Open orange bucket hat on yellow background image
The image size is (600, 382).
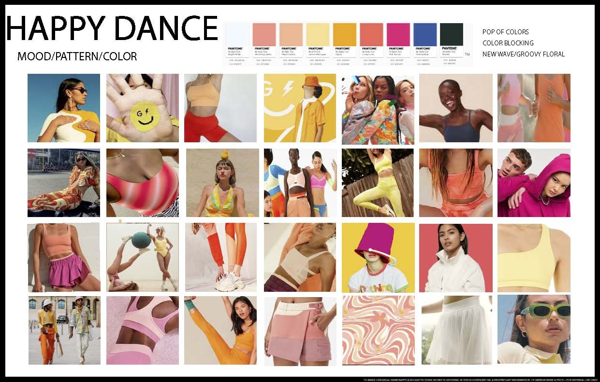click(x=300, y=108)
